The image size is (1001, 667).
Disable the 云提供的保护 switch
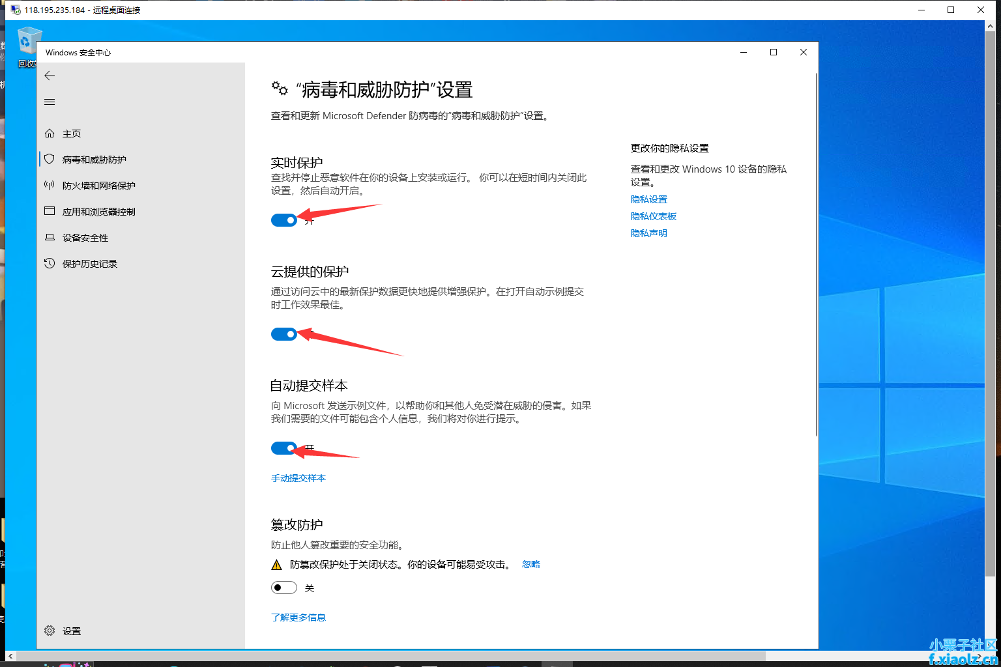click(284, 334)
